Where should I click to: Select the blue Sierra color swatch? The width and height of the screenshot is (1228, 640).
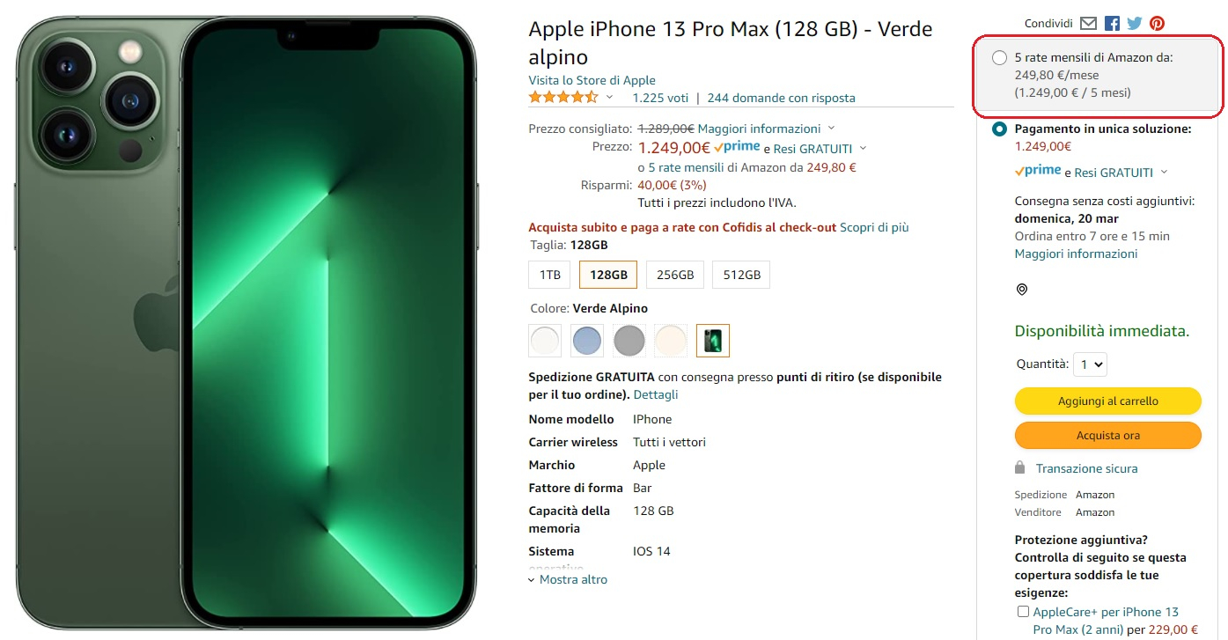[x=587, y=341]
